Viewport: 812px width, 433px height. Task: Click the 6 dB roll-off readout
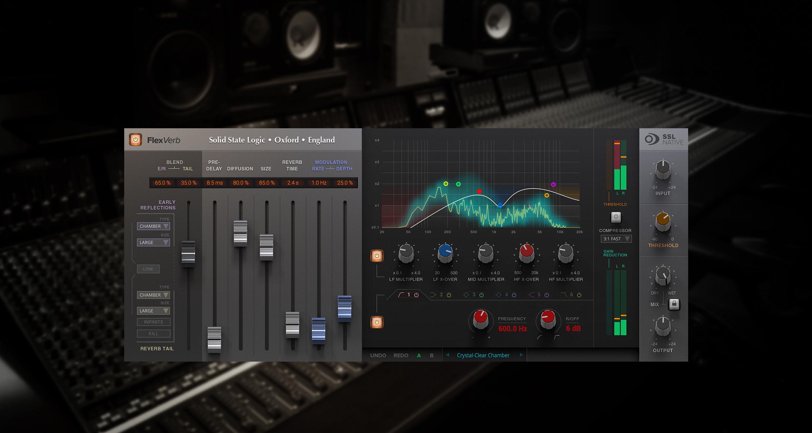point(573,328)
